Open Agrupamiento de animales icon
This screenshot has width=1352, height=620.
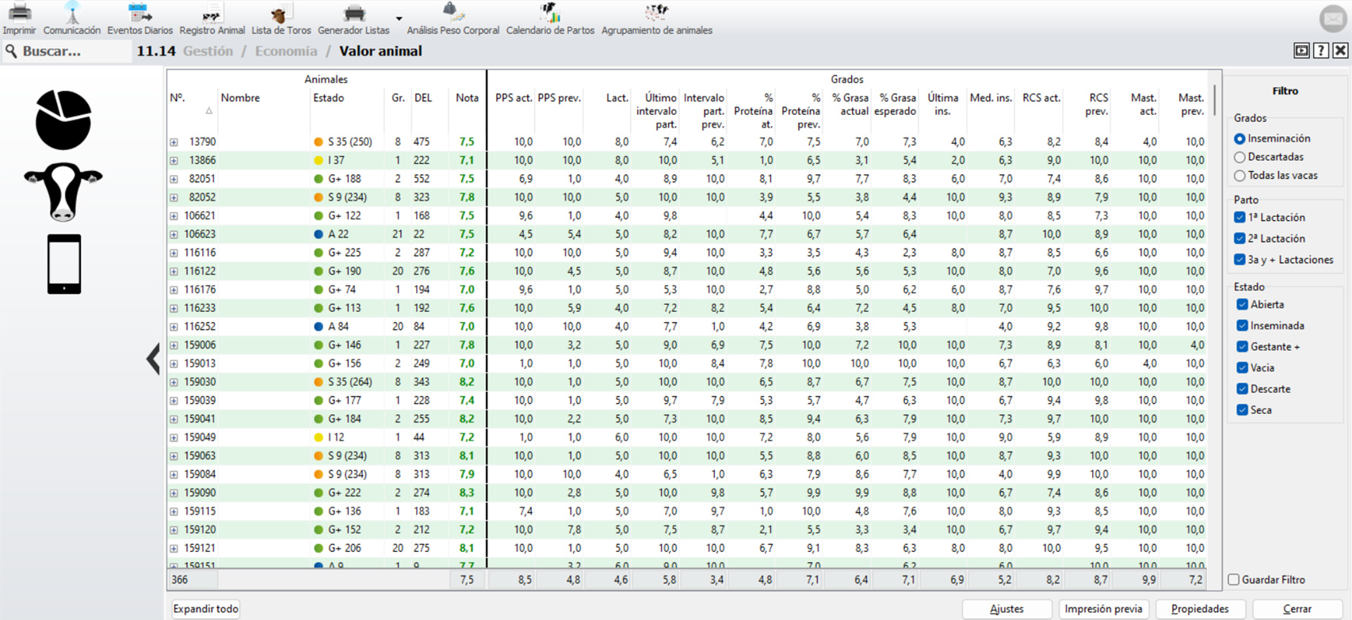(x=656, y=12)
